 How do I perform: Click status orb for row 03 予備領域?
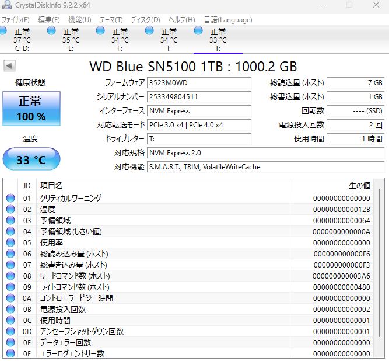[10, 220]
